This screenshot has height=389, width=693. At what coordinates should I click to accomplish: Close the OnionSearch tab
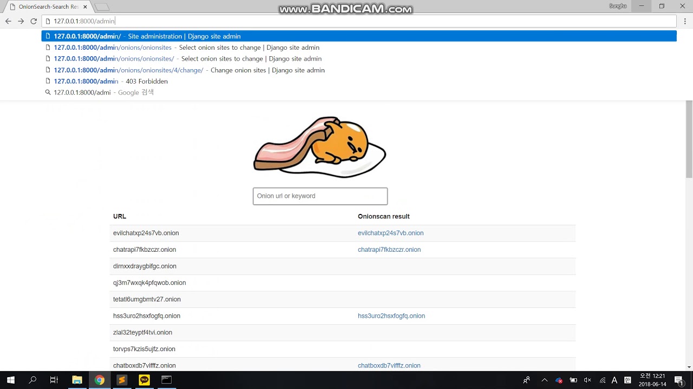tap(85, 7)
